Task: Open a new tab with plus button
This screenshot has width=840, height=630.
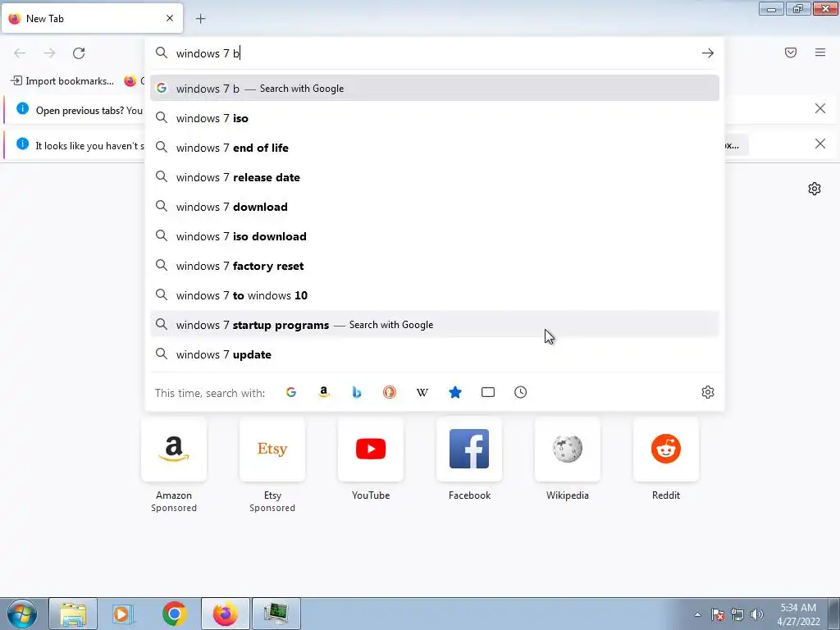Action: tap(200, 19)
